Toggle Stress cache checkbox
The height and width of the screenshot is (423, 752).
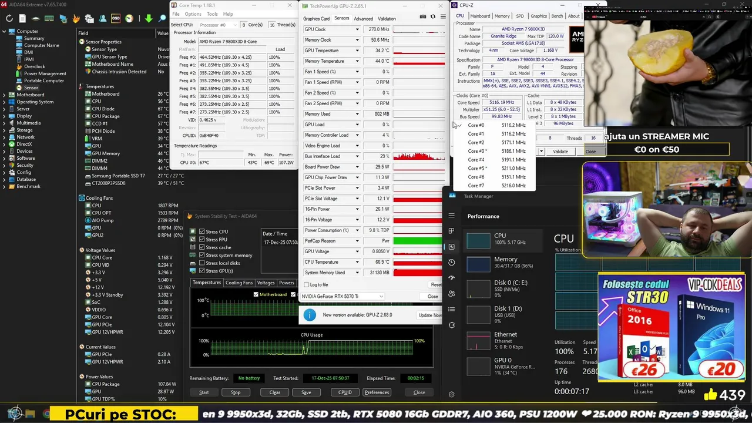pyautogui.click(x=202, y=247)
